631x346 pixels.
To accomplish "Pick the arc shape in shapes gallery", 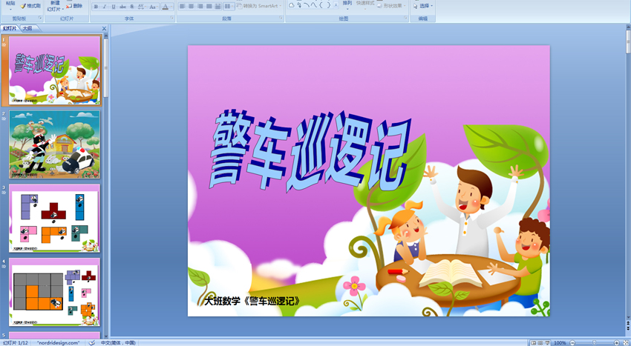I will click(x=307, y=5).
